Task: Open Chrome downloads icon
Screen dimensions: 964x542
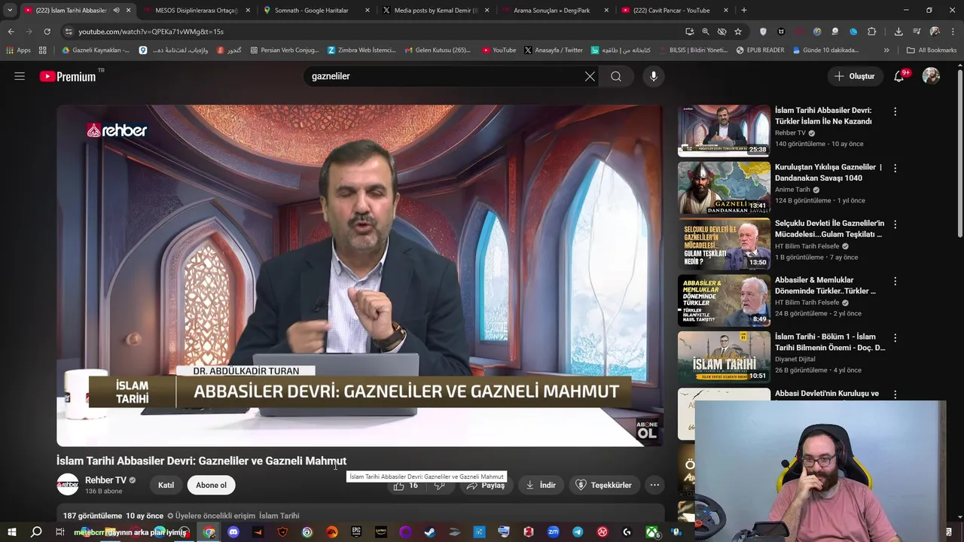Action: click(898, 32)
